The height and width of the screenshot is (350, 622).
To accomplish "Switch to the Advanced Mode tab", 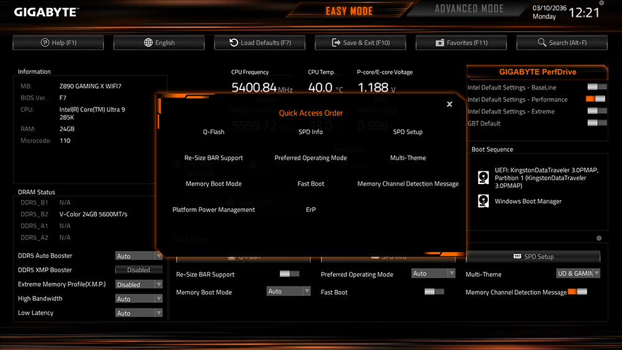I will coord(469,9).
